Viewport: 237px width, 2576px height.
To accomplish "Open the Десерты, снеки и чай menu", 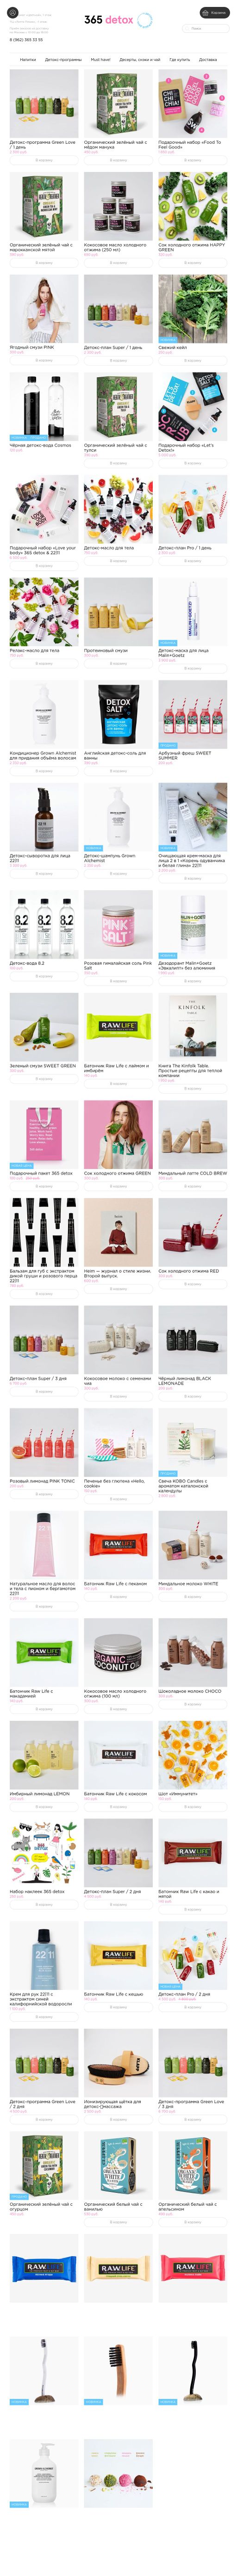I will (140, 60).
